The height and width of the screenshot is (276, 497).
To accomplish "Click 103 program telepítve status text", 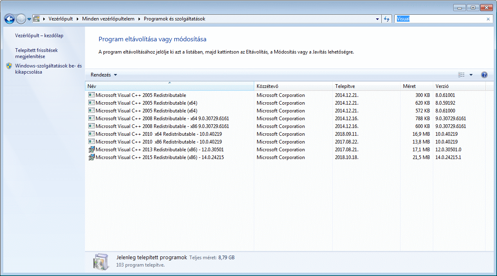I will click(x=141, y=265).
